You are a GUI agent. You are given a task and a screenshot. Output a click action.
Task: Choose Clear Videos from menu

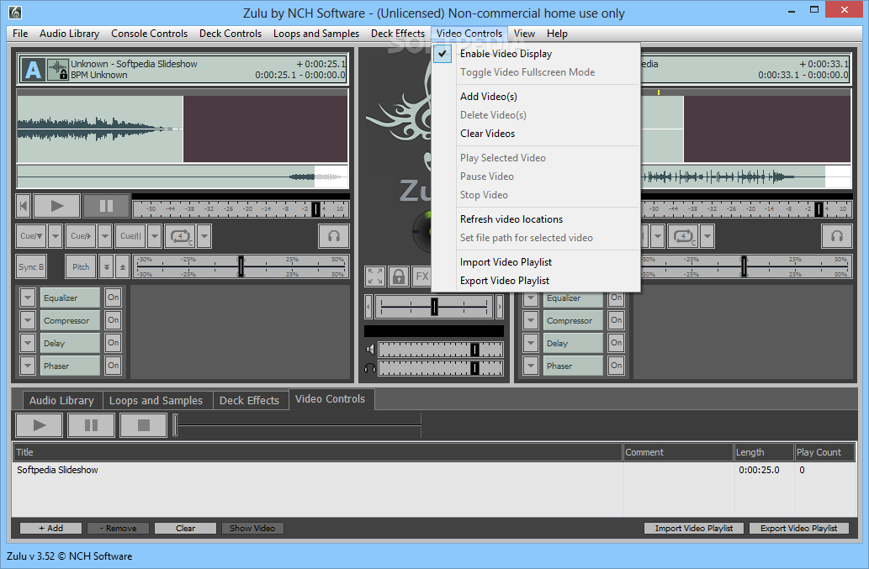[535, 134]
